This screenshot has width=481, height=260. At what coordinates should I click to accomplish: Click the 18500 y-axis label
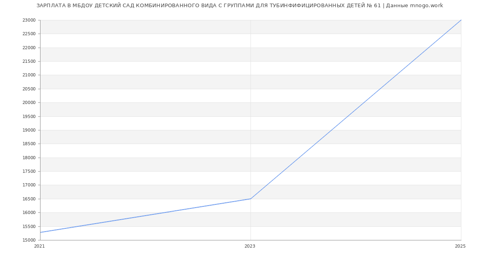tap(29, 144)
